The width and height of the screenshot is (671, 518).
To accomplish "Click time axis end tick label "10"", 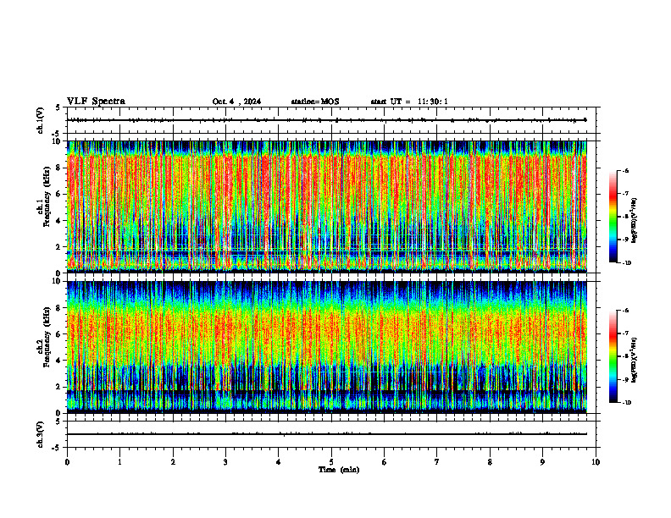I will click(596, 462).
